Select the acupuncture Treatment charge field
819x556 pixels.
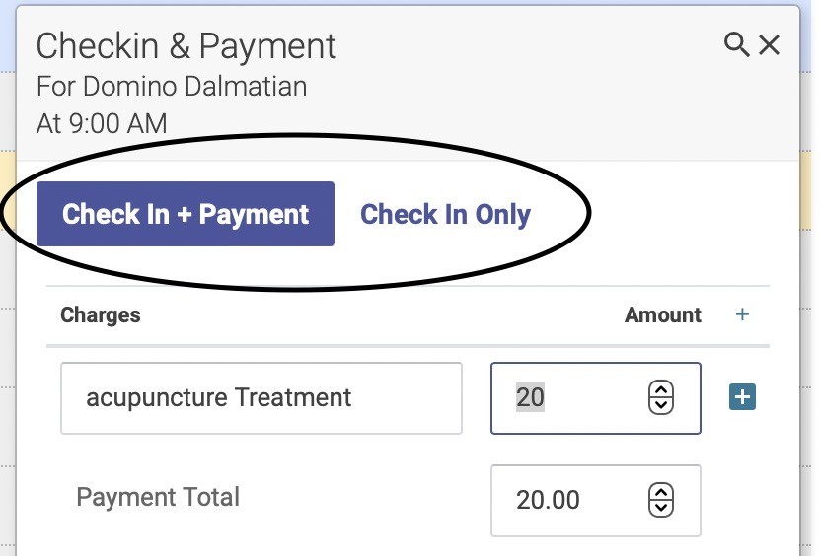tap(261, 398)
